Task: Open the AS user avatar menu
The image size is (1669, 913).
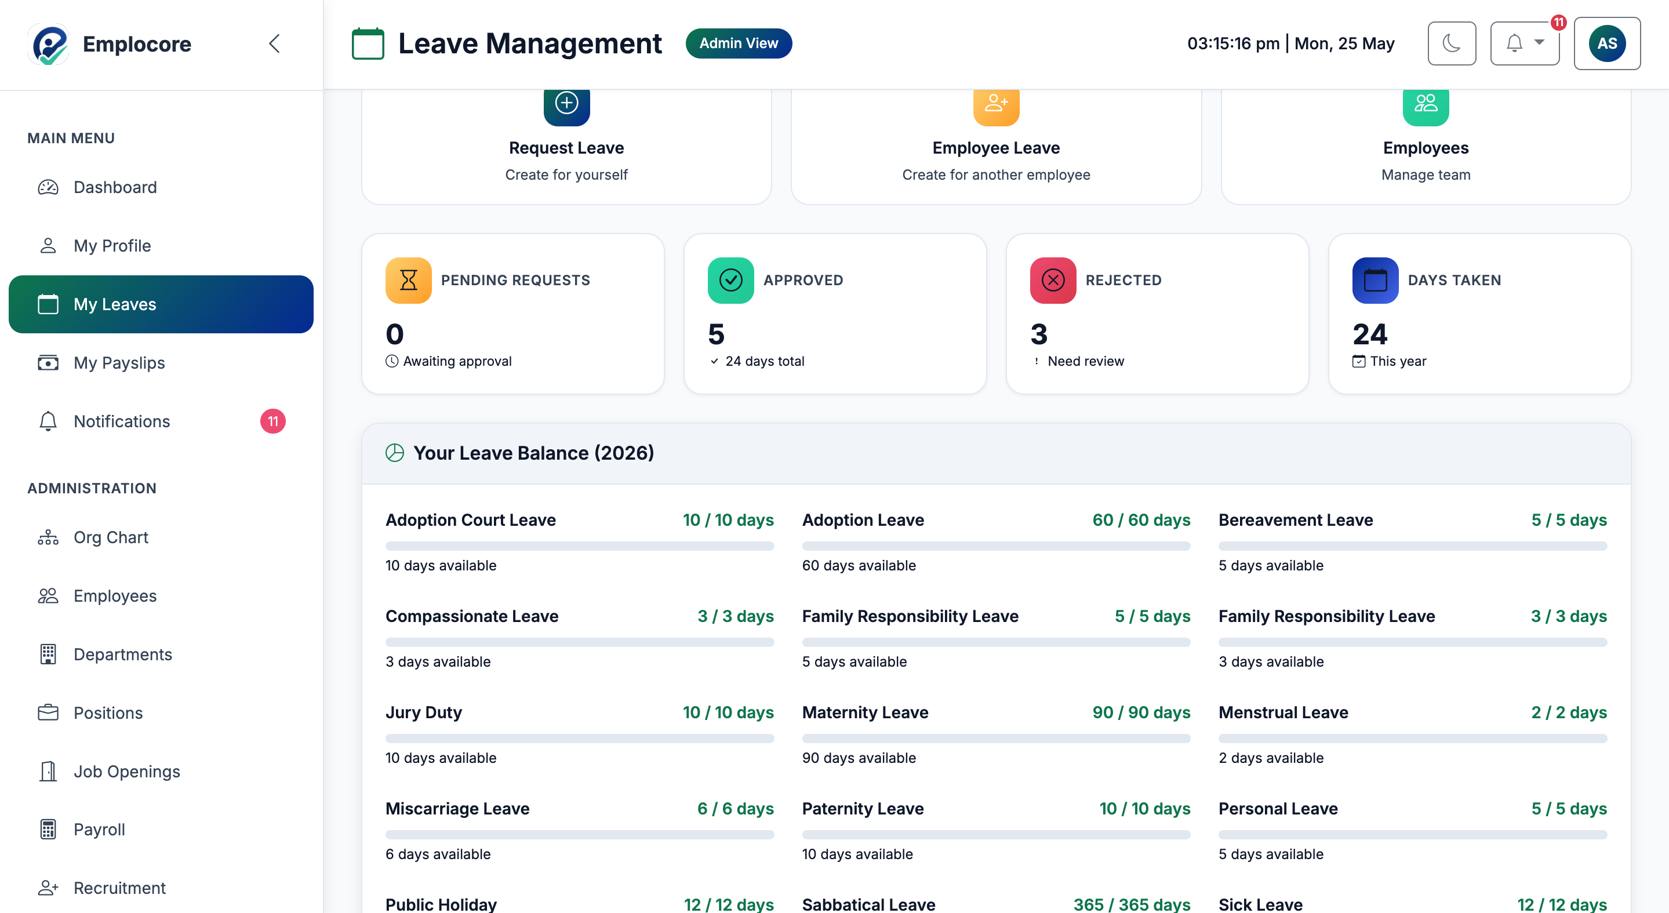Action: (x=1607, y=43)
